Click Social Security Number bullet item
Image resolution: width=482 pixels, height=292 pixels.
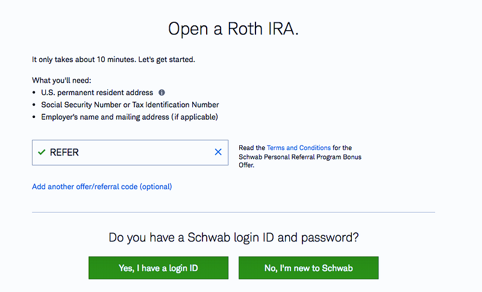click(130, 105)
